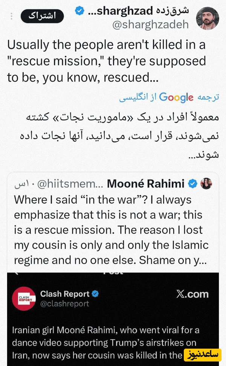Screen dimensions: 226x366
Task: Click Clash Report's verified badge
Action: [x=96, y=294]
